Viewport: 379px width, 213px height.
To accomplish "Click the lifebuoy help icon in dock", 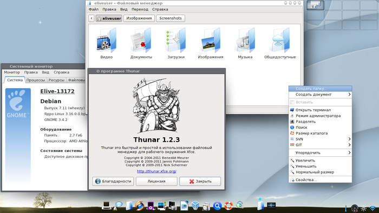I will (228, 206).
